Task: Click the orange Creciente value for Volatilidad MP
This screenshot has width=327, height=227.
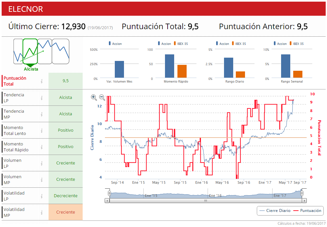Action: coord(66,212)
